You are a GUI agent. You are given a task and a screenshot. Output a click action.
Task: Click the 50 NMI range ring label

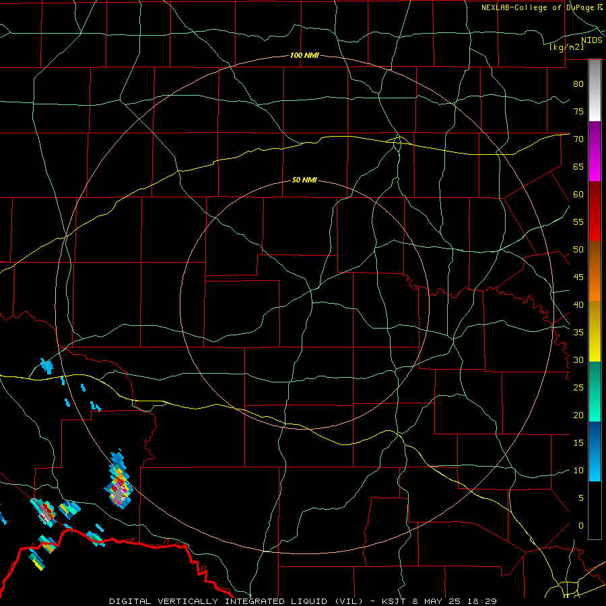[x=304, y=180]
